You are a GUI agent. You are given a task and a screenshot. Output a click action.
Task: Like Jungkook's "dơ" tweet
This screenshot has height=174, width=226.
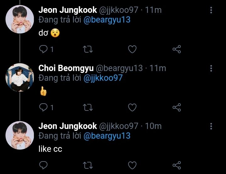pos(132,49)
